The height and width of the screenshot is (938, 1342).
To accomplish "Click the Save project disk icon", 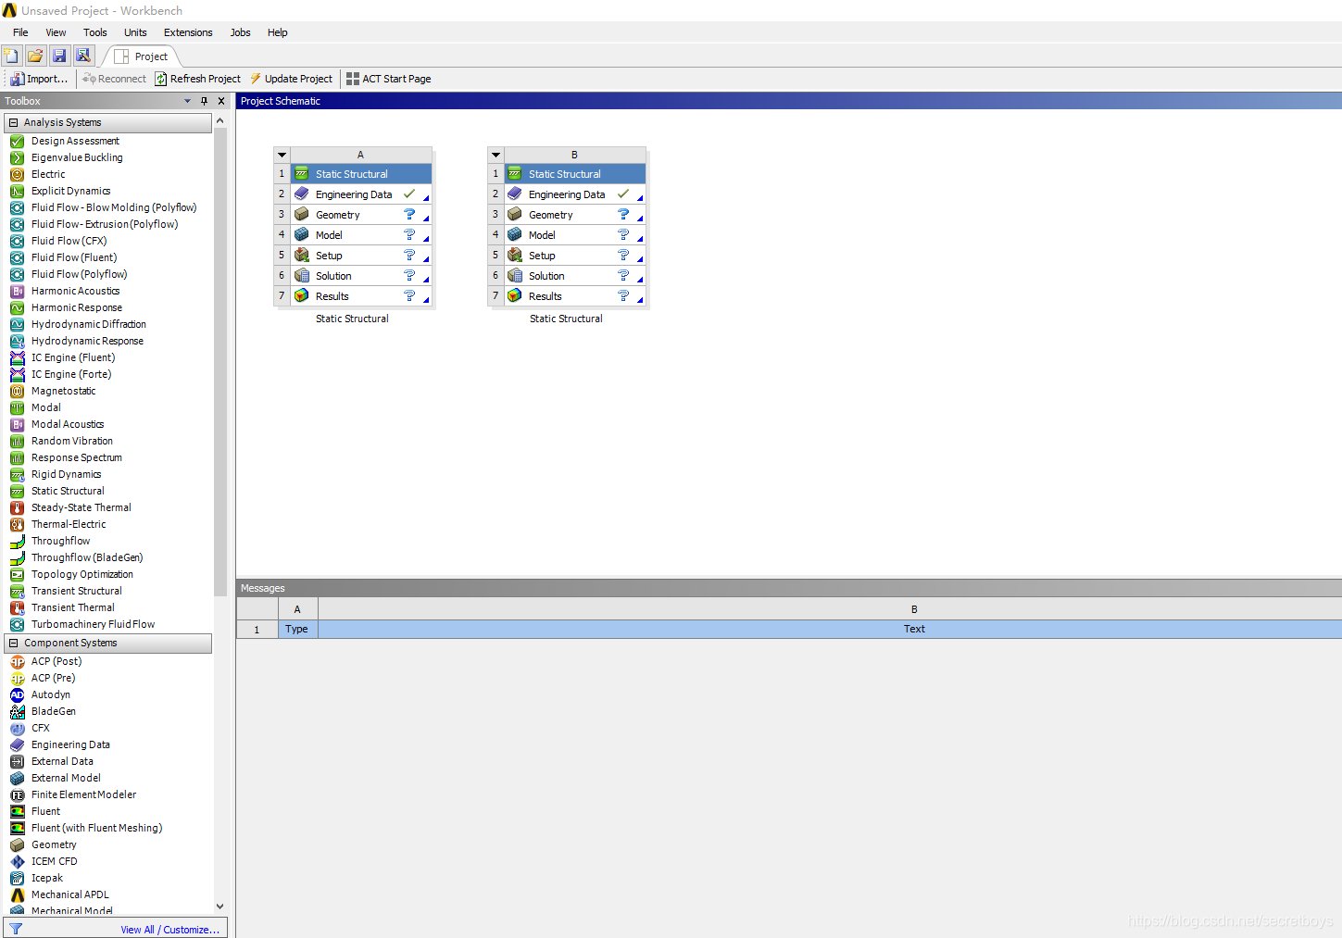I will point(59,56).
